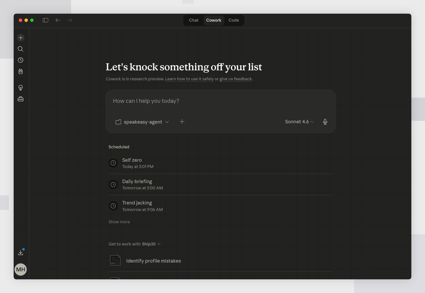The image size is (425, 293).
Task: Focus the 'How can I help you today?' field
Action: [220, 101]
